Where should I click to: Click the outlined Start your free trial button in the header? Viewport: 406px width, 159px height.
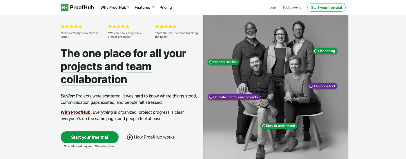point(326,8)
